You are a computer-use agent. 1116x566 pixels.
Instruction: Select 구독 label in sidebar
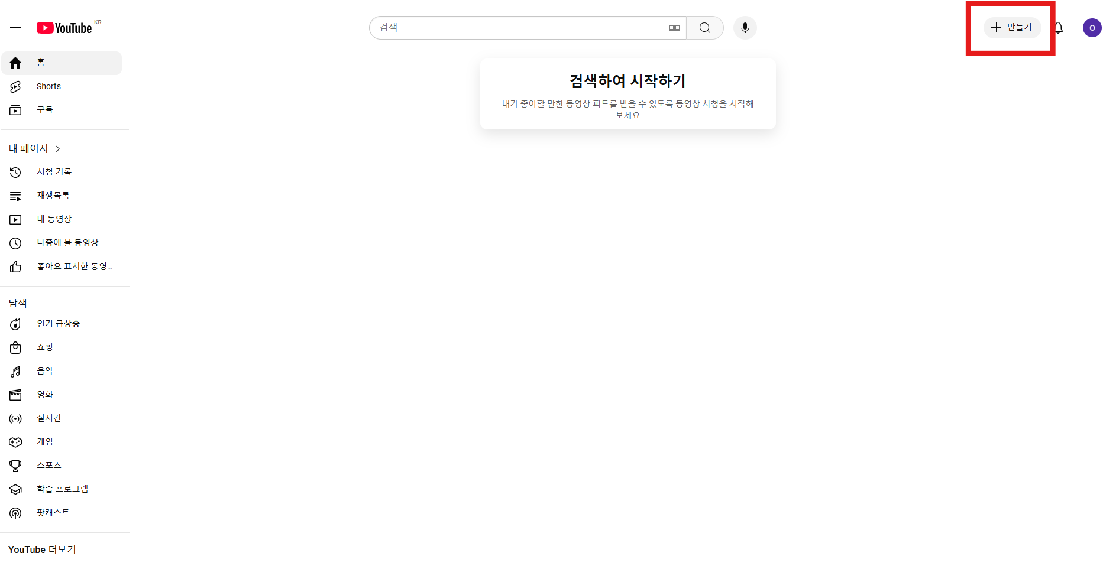tap(45, 110)
